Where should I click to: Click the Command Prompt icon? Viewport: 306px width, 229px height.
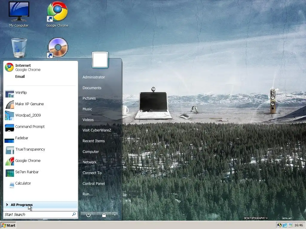pyautogui.click(x=9, y=127)
